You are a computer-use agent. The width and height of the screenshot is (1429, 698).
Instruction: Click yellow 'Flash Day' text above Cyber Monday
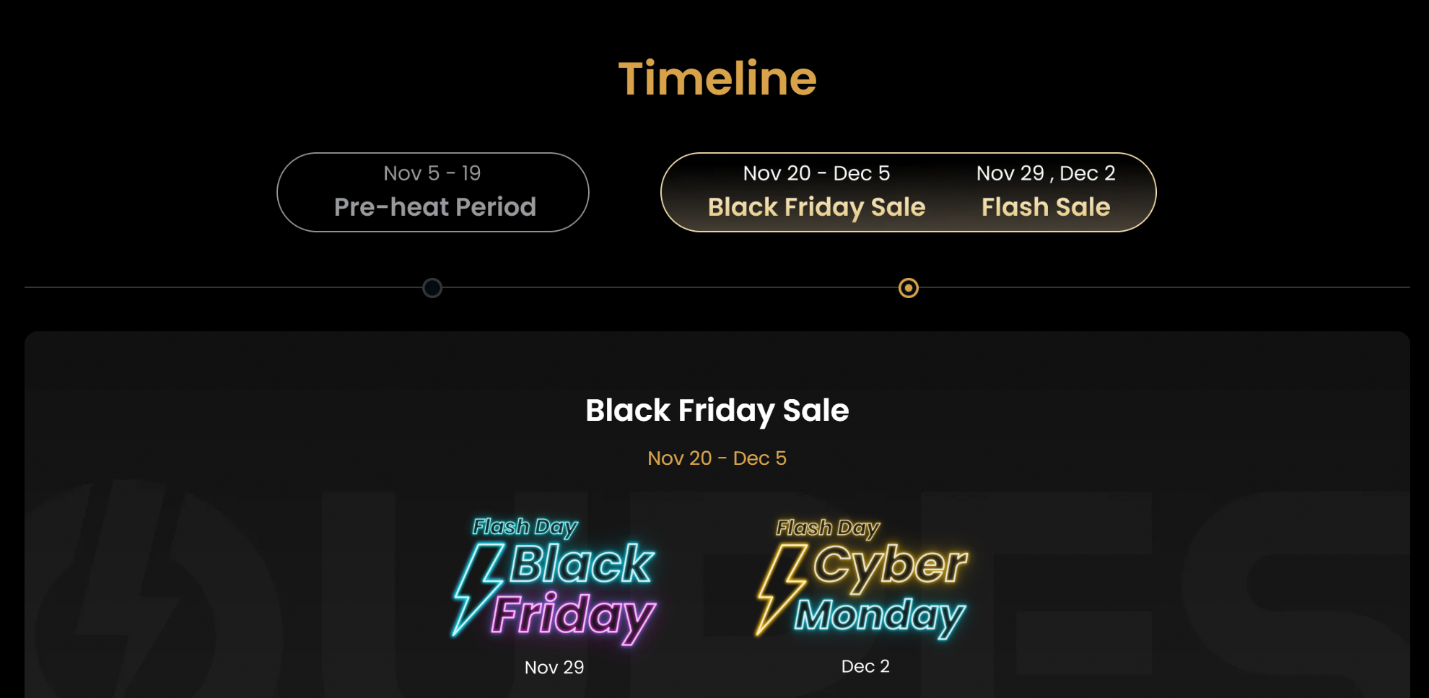coord(828,528)
